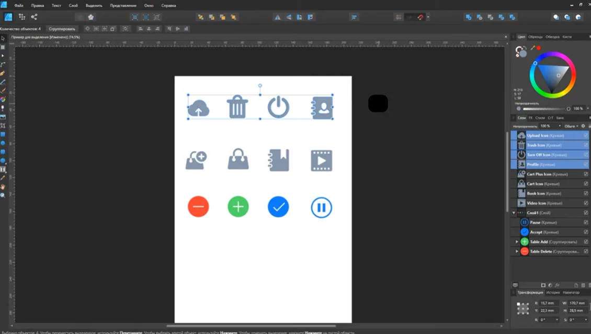Open the Справка menu
This screenshot has width=591, height=334.
(168, 6)
